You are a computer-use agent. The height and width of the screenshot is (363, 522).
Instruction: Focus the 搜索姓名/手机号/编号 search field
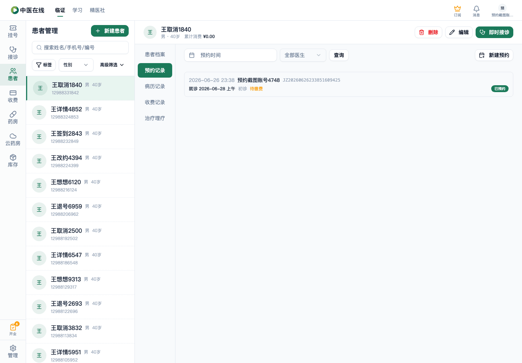tap(80, 48)
